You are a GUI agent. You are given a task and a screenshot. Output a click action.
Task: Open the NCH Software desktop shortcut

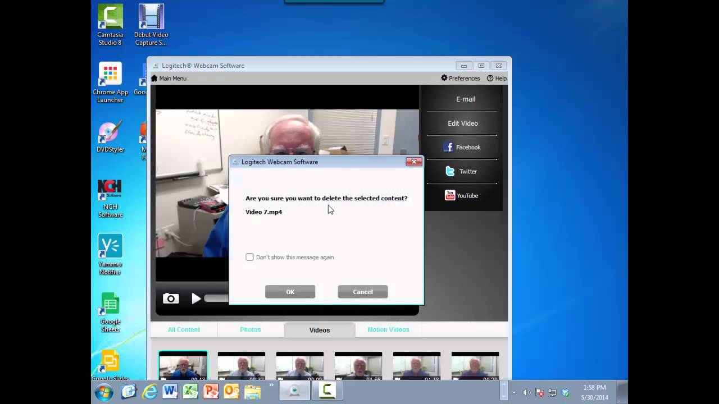[x=110, y=199]
